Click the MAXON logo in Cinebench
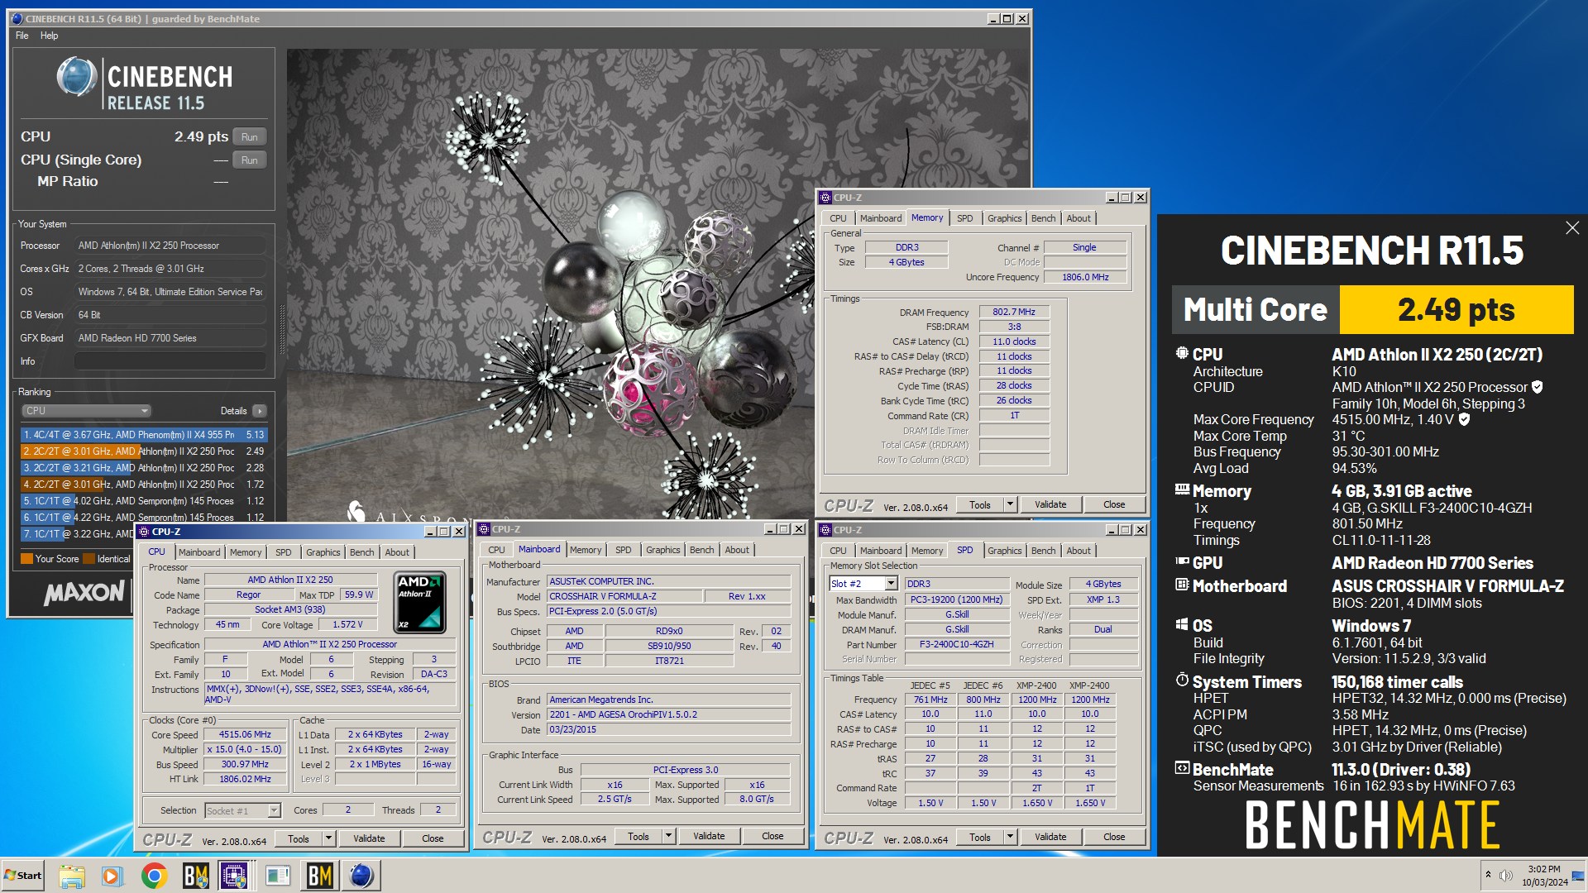The height and width of the screenshot is (893, 1588). (x=84, y=592)
